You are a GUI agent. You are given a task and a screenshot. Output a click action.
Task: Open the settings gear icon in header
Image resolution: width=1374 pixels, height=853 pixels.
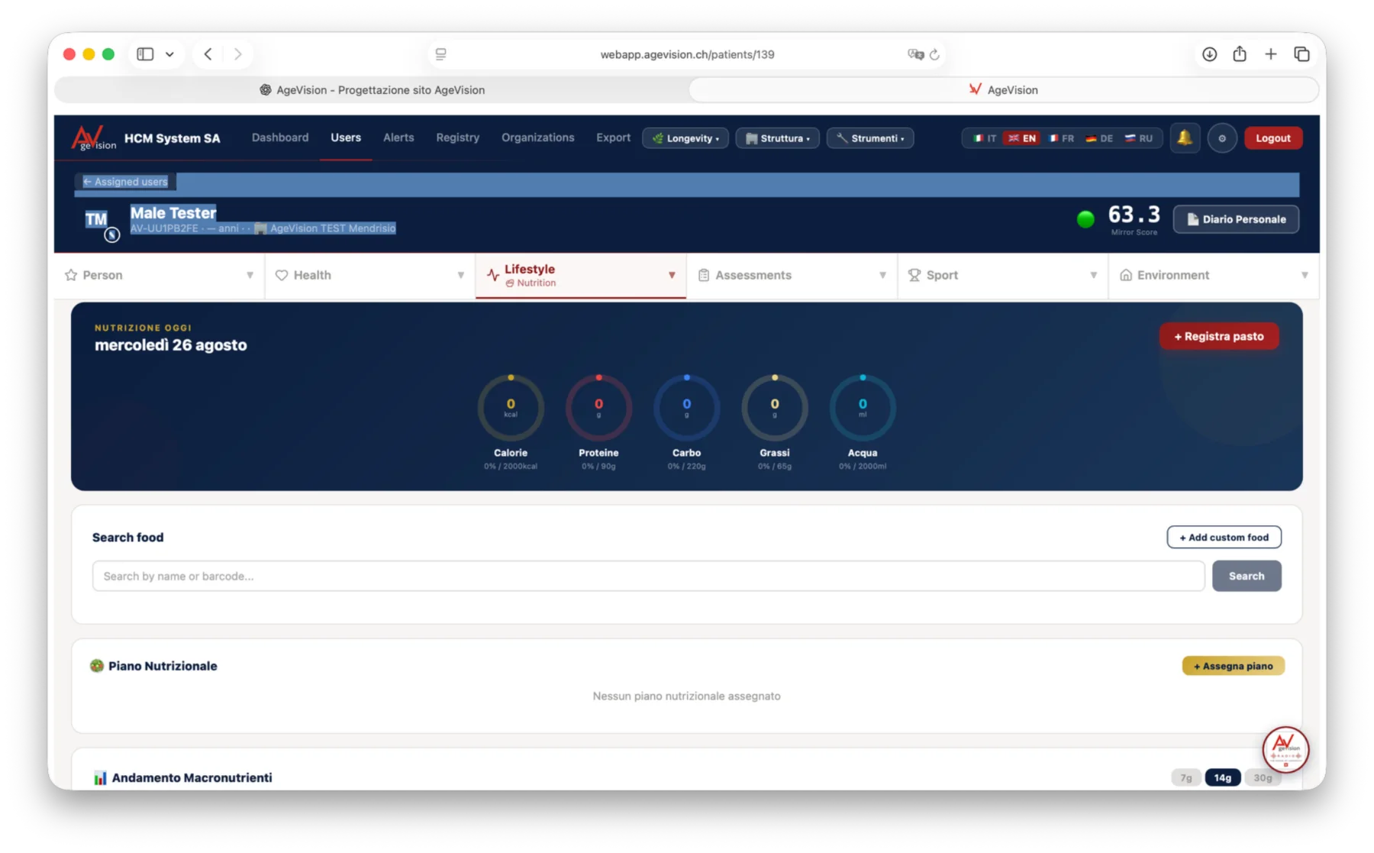click(1222, 138)
